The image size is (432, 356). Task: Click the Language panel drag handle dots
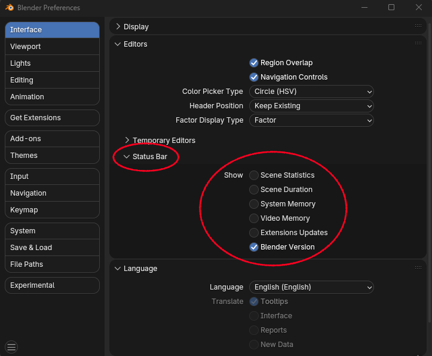pos(418,267)
